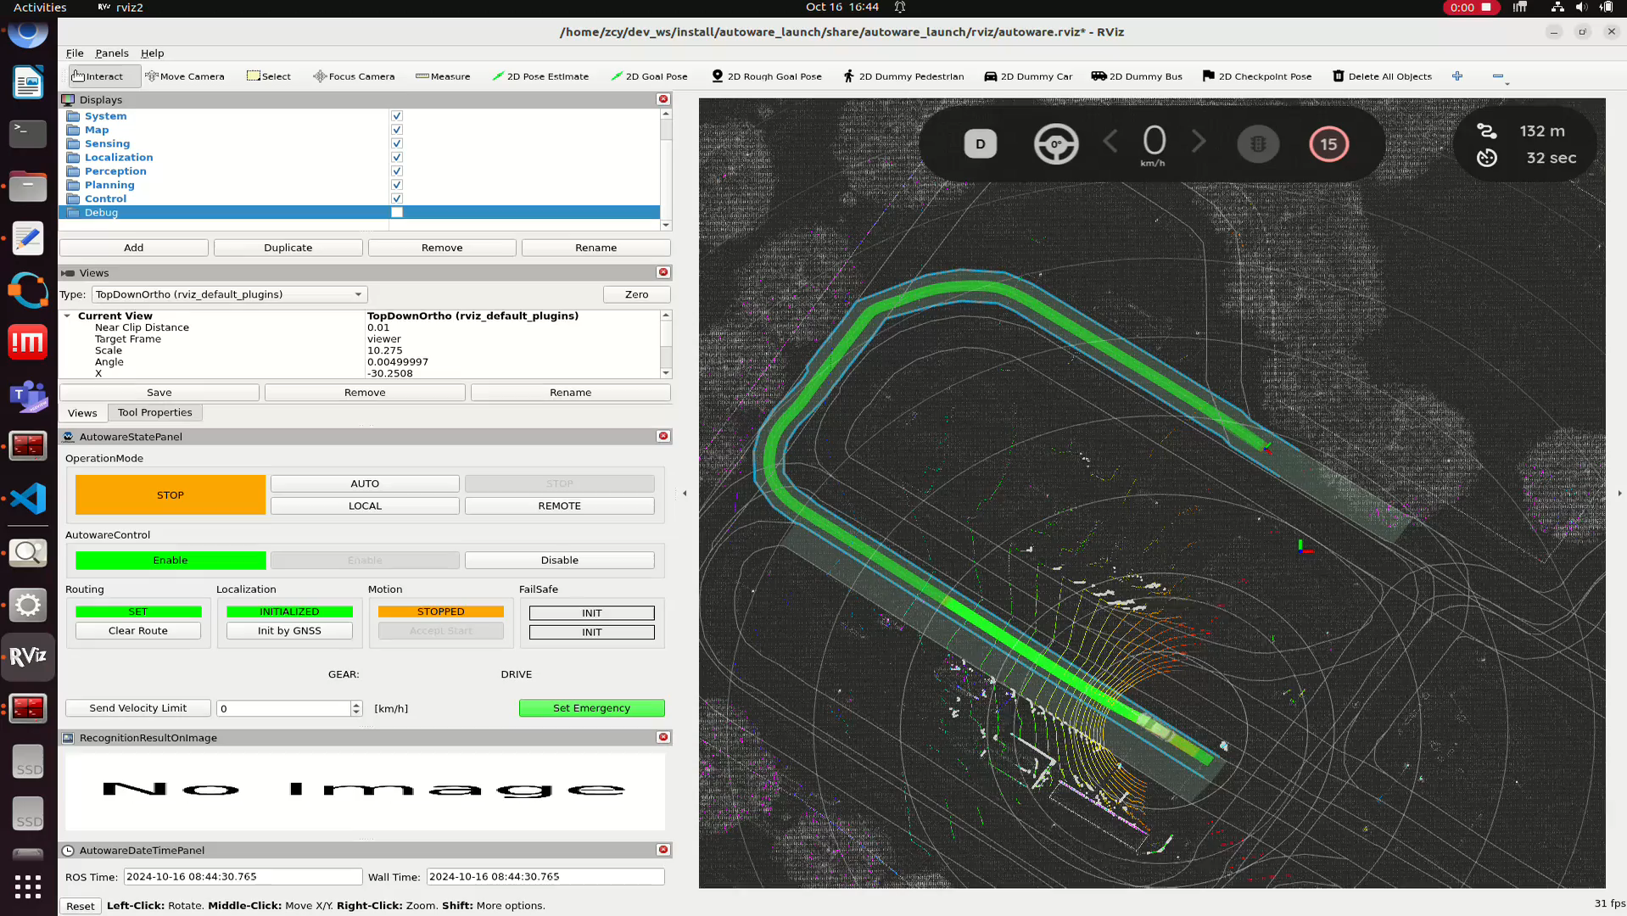Open the view Type dropdown
Image resolution: width=1627 pixels, height=916 pixels.
[x=229, y=294]
